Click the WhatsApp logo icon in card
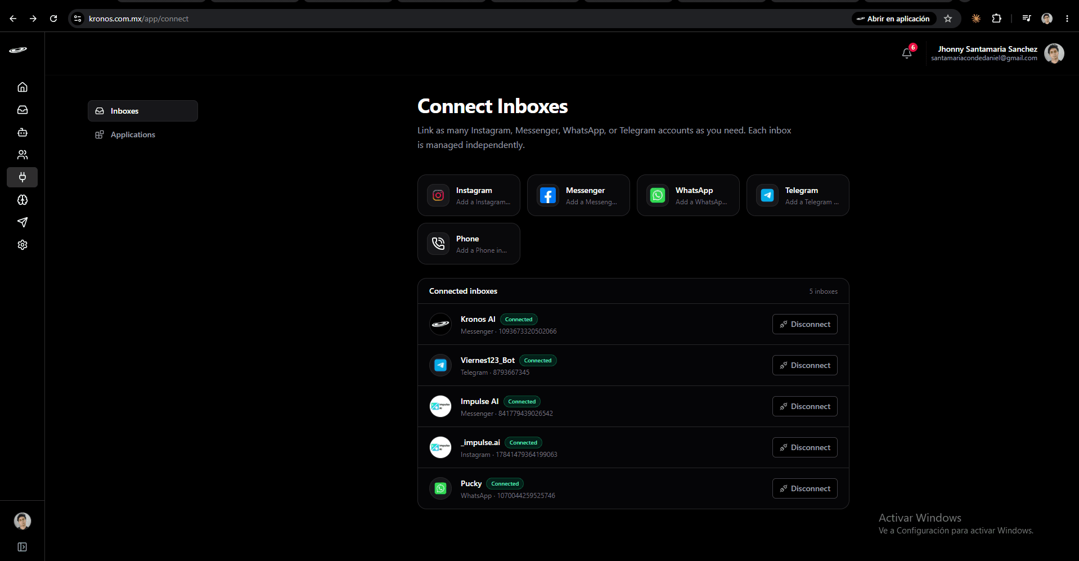This screenshot has width=1079, height=561. click(x=658, y=195)
